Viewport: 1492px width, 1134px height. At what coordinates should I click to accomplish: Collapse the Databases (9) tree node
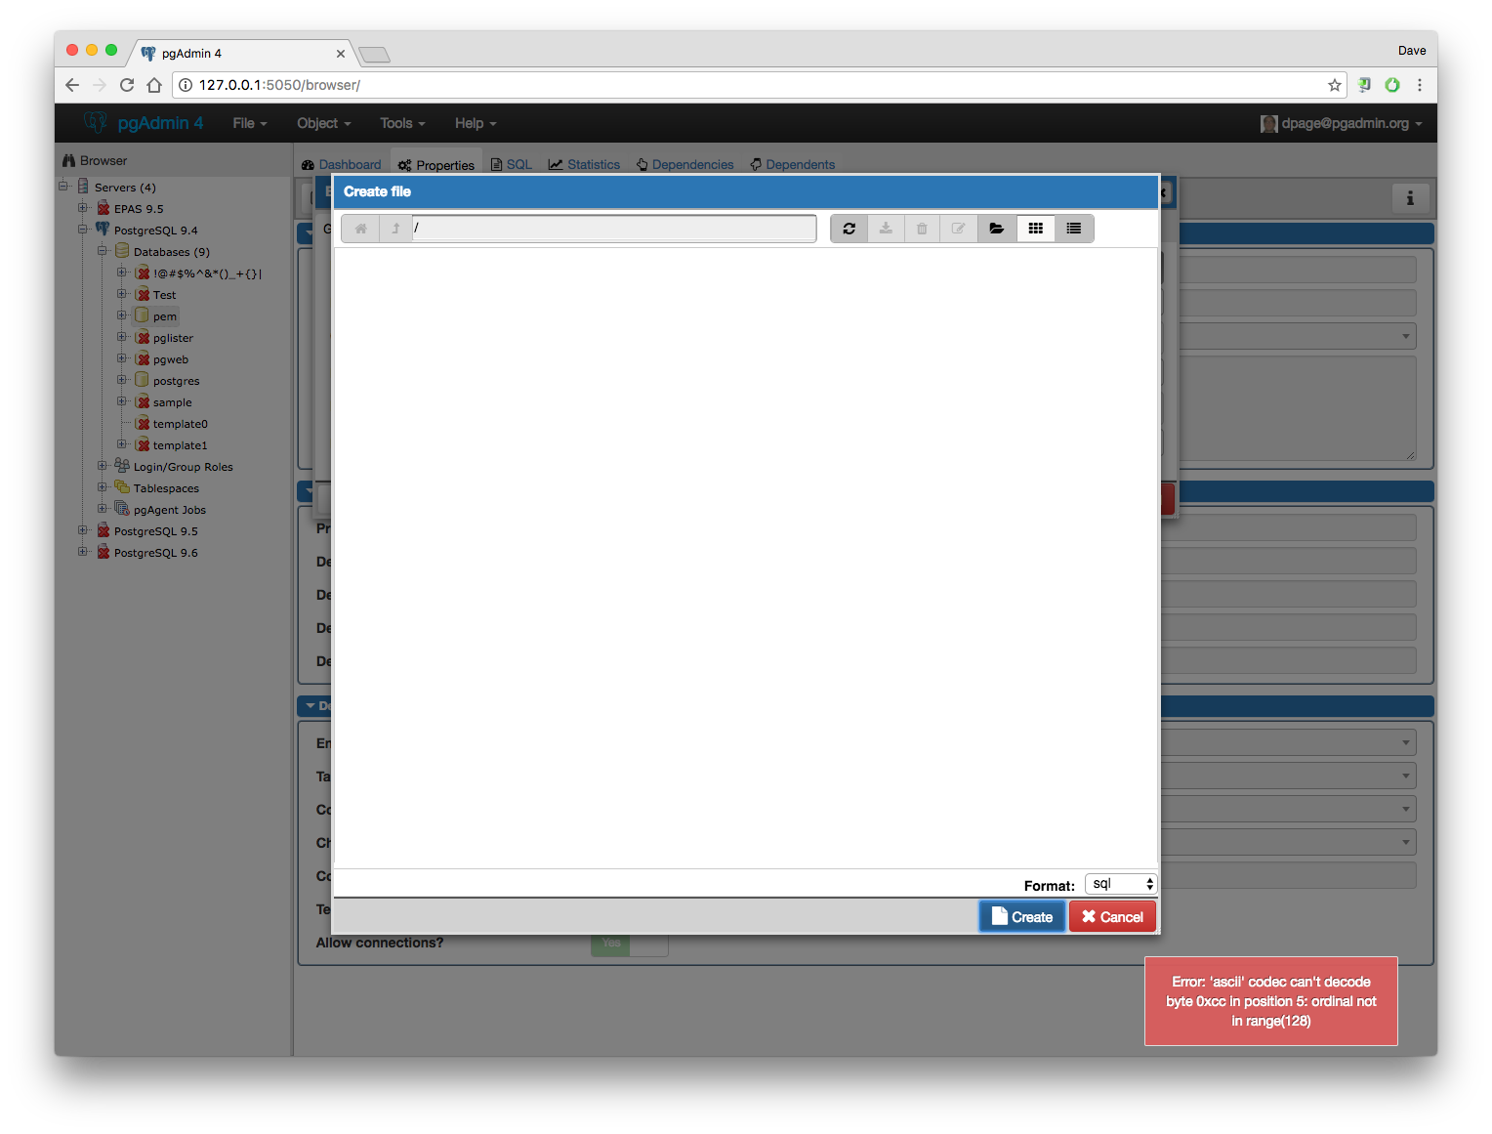(103, 251)
